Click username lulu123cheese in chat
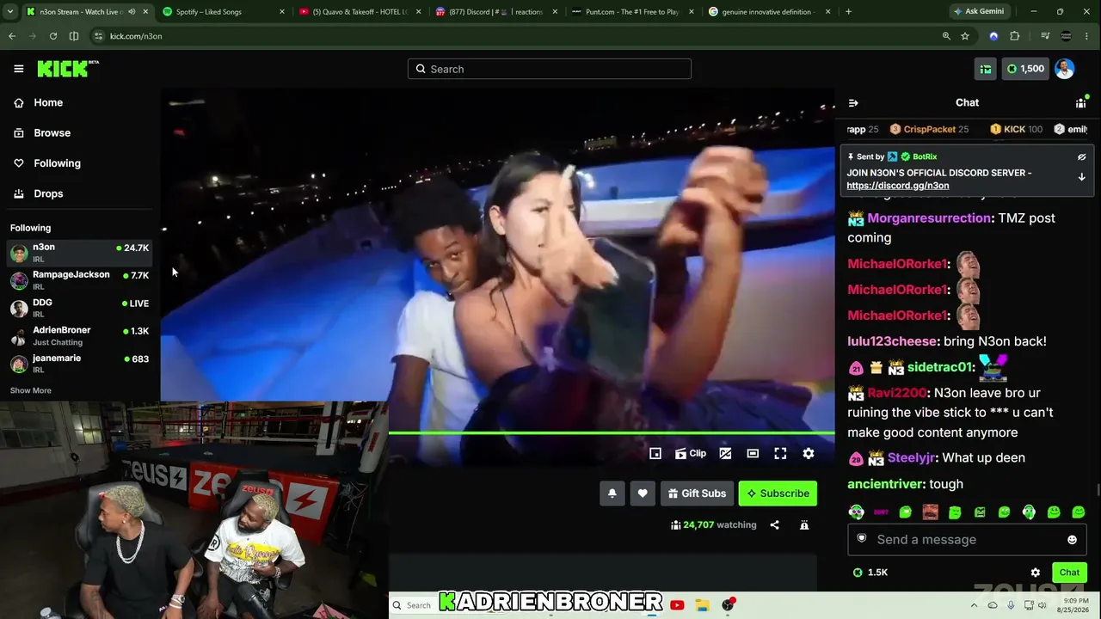 891,341
